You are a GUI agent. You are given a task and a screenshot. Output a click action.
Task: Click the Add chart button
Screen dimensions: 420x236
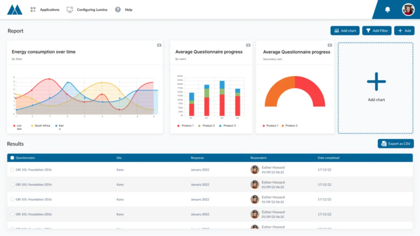(345, 31)
